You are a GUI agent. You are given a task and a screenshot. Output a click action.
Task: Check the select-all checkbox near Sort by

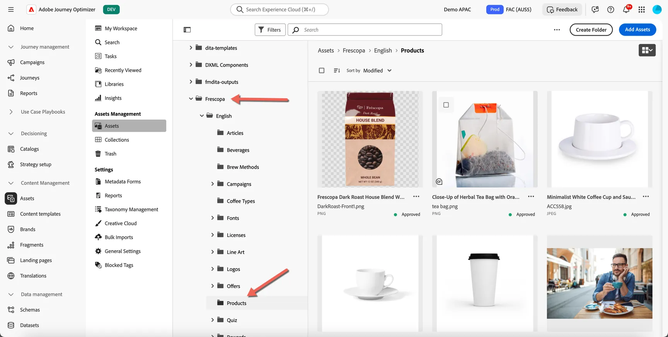click(x=322, y=70)
